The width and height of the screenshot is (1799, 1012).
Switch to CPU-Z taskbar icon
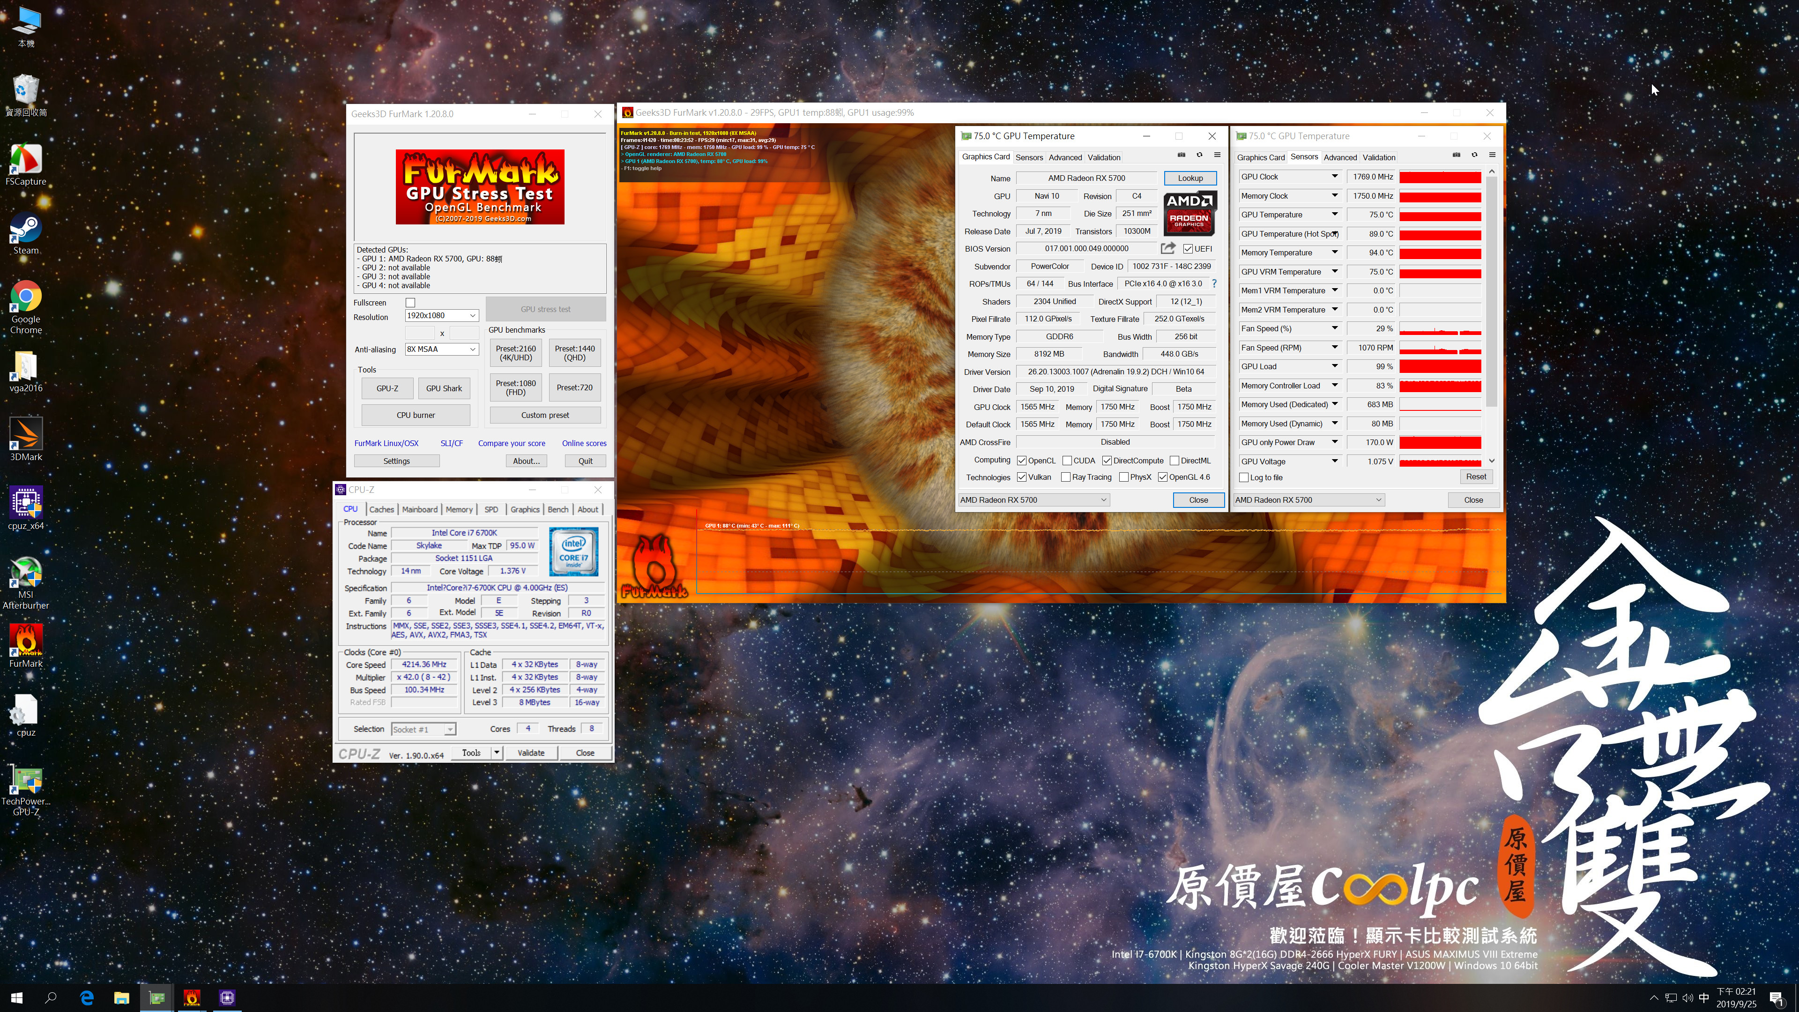227,997
